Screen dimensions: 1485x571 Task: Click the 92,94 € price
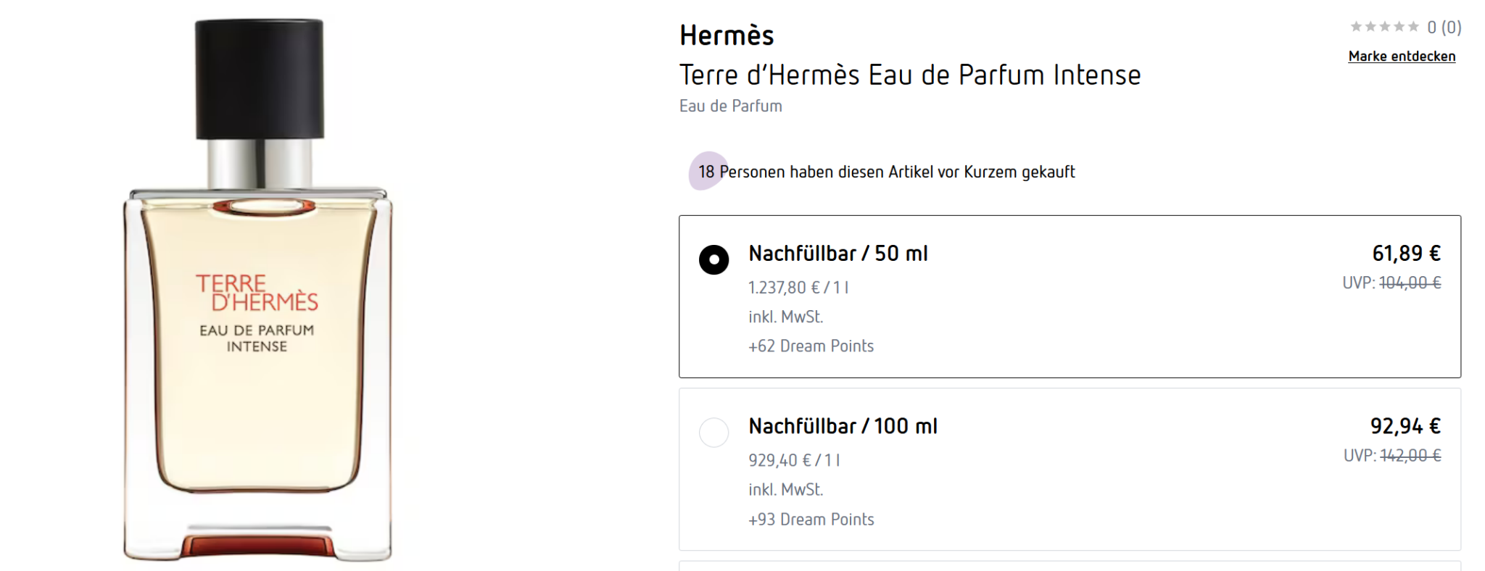1405,426
